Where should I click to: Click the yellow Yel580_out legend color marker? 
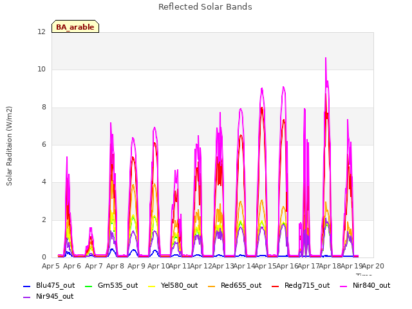(x=152, y=286)
